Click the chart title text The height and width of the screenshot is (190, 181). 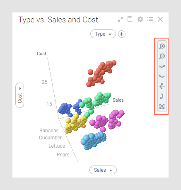pyautogui.click(x=58, y=20)
